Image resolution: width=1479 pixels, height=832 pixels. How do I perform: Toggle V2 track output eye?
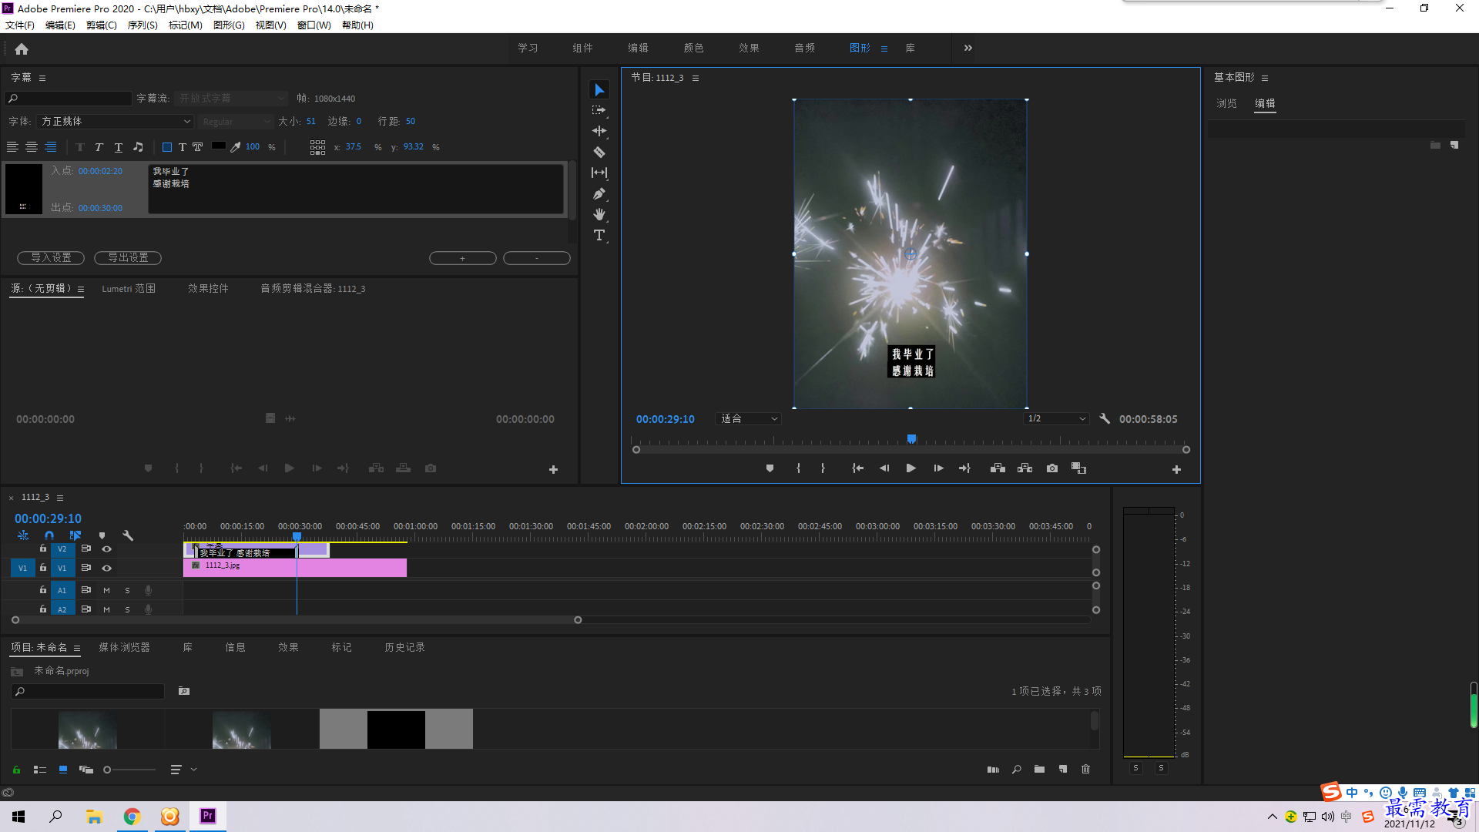tap(107, 549)
